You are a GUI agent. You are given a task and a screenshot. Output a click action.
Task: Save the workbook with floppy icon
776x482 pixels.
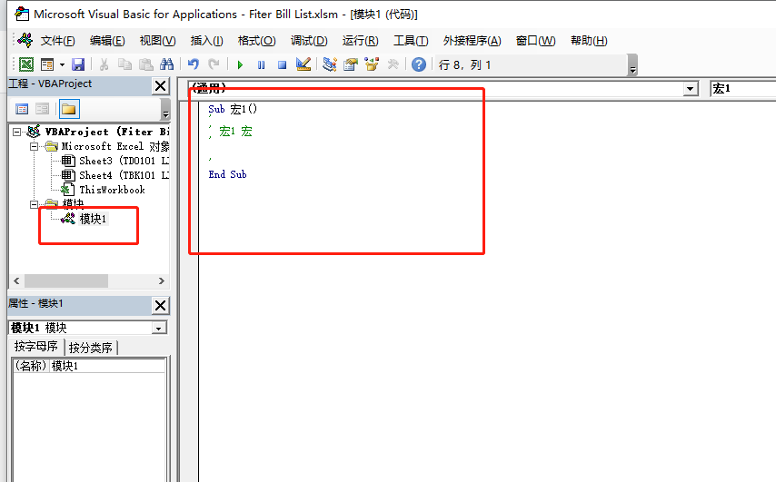coord(78,64)
